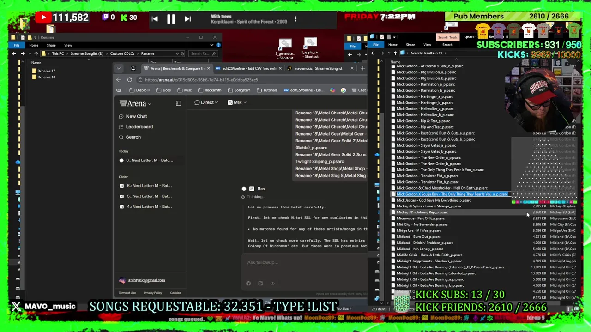Select Midland - Burn Out_p.psarc file
The image size is (591, 332).
point(418,237)
